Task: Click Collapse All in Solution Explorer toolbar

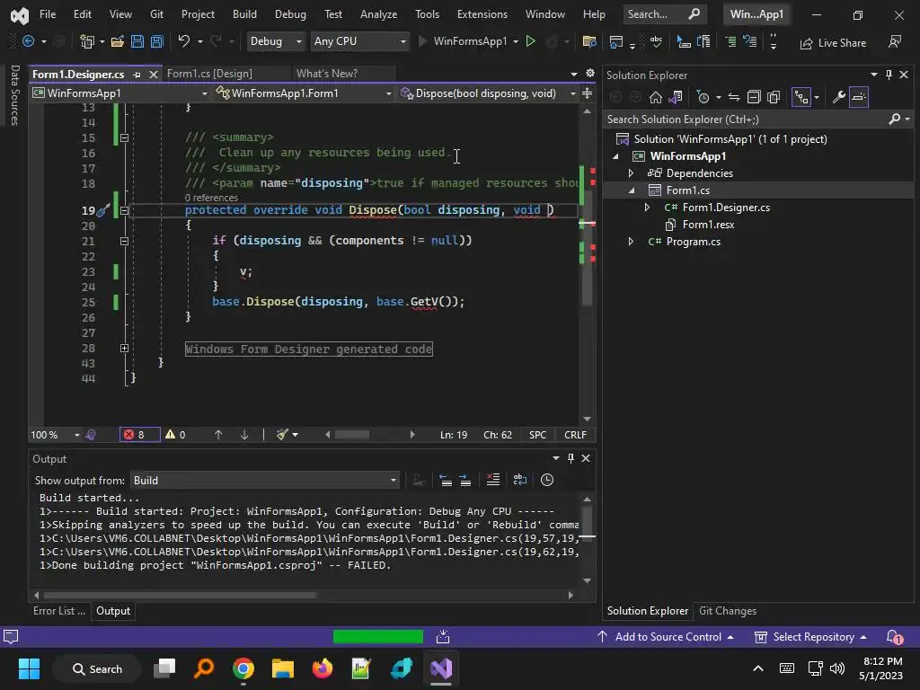Action: [754, 97]
